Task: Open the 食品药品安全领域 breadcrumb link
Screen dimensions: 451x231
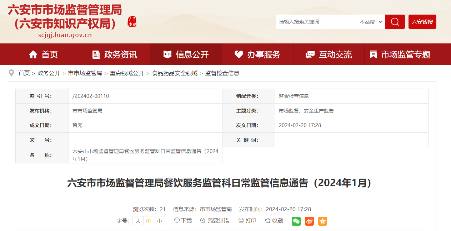Action: [175, 73]
